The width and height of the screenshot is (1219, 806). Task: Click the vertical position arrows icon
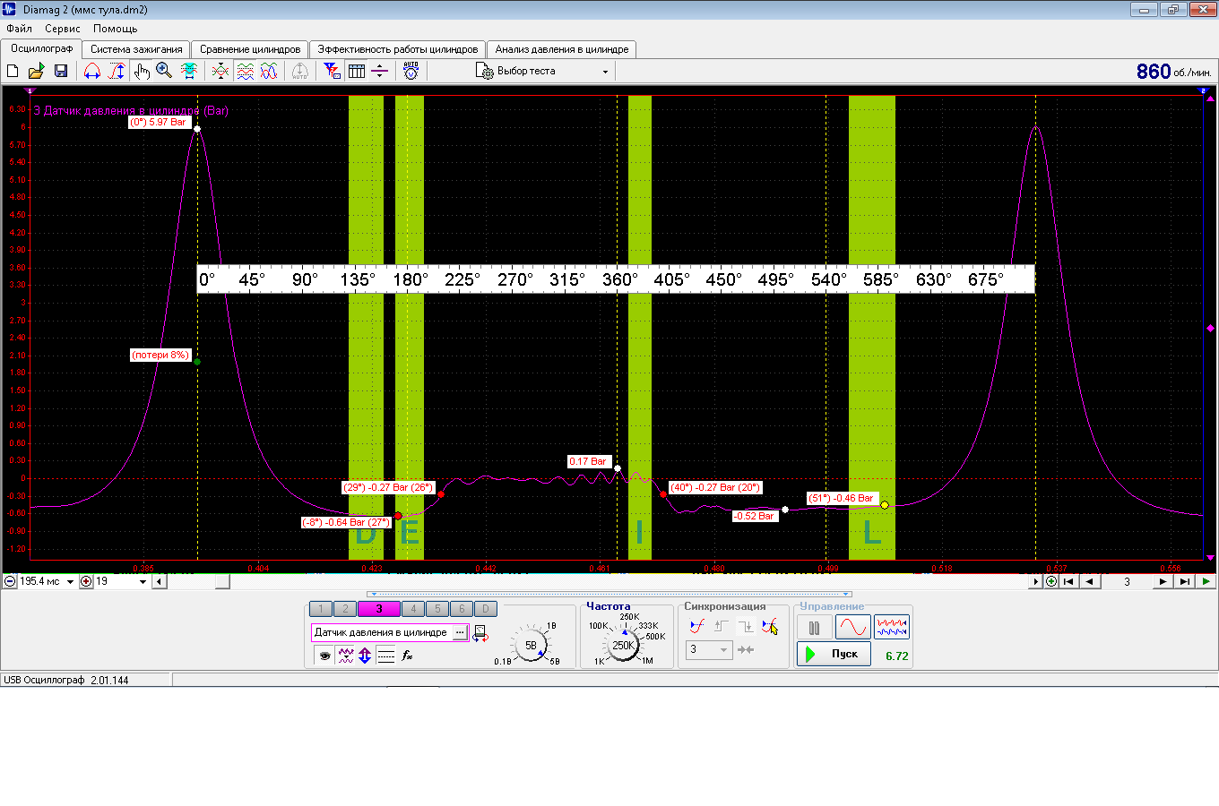click(365, 656)
